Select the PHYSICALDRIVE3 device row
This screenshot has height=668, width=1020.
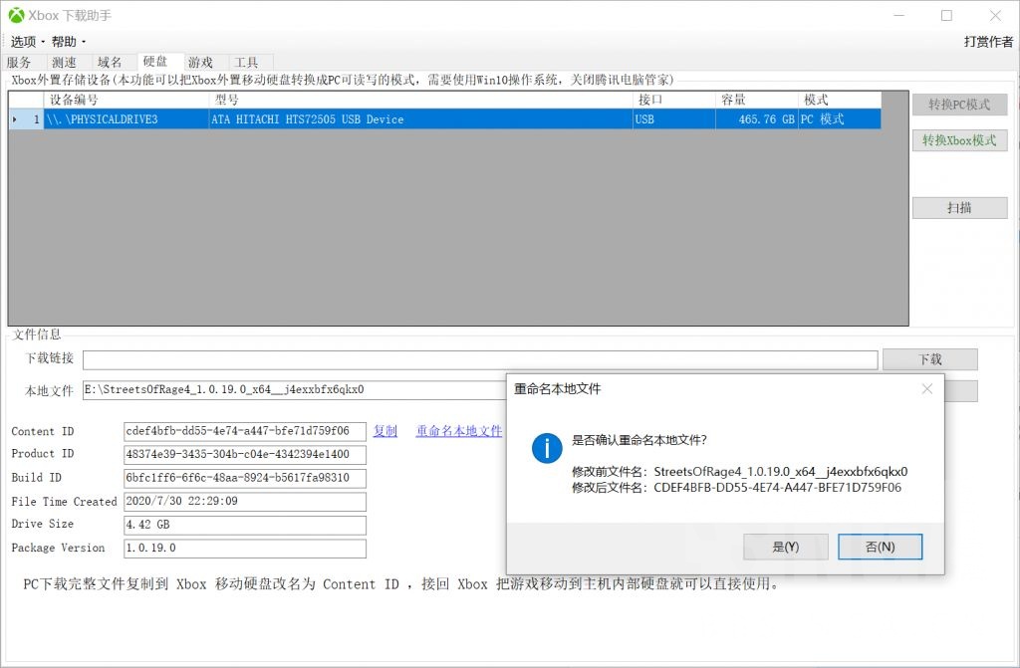click(x=299, y=118)
